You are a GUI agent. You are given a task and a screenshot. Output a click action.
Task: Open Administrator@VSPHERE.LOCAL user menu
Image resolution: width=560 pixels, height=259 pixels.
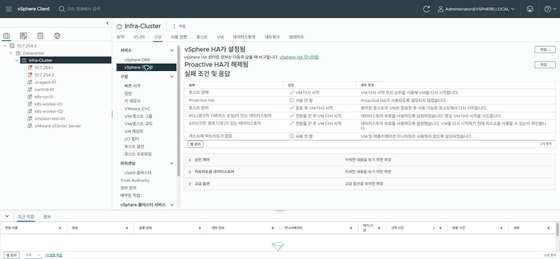coord(476,9)
